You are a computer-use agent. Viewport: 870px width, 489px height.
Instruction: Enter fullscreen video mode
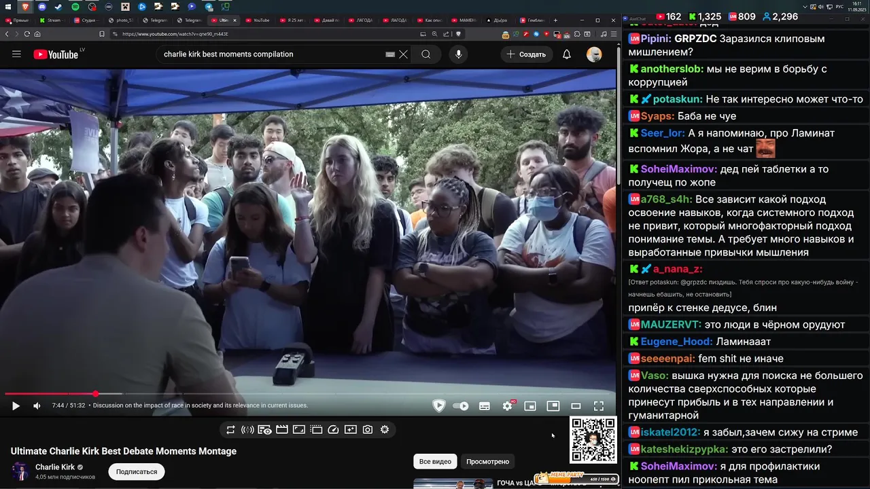(x=599, y=406)
